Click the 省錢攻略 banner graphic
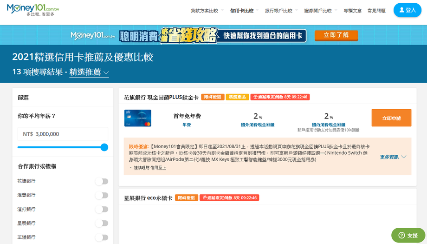 [x=188, y=35]
